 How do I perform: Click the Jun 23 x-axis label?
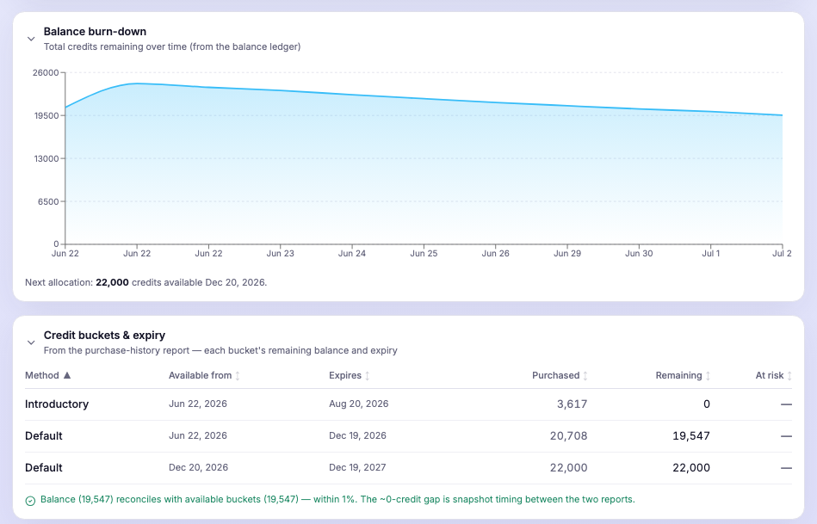tap(281, 253)
